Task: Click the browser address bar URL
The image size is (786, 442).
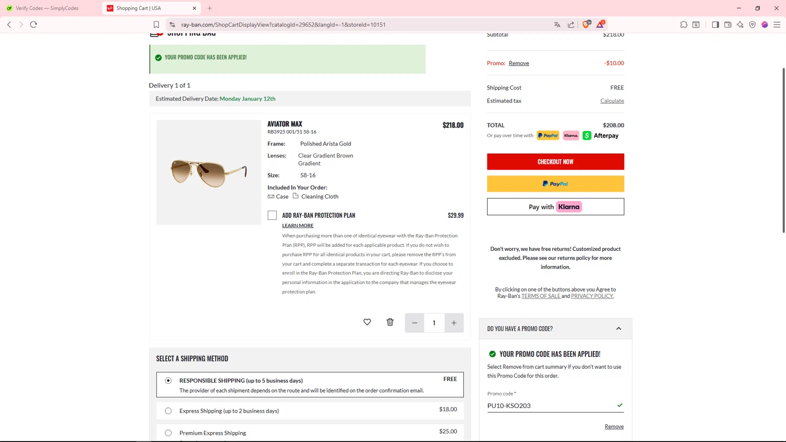Action: point(283,25)
